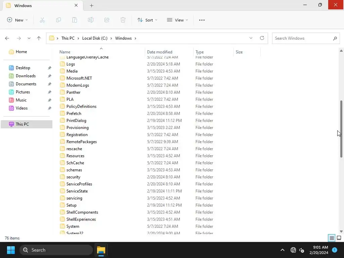Select the Windows tab
Viewport: 344px width, 258px height.
point(43,5)
